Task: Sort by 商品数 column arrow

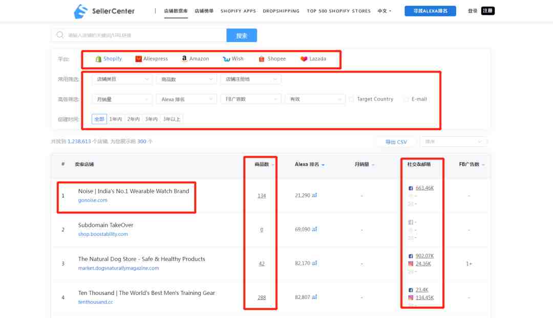Action: [272, 165]
